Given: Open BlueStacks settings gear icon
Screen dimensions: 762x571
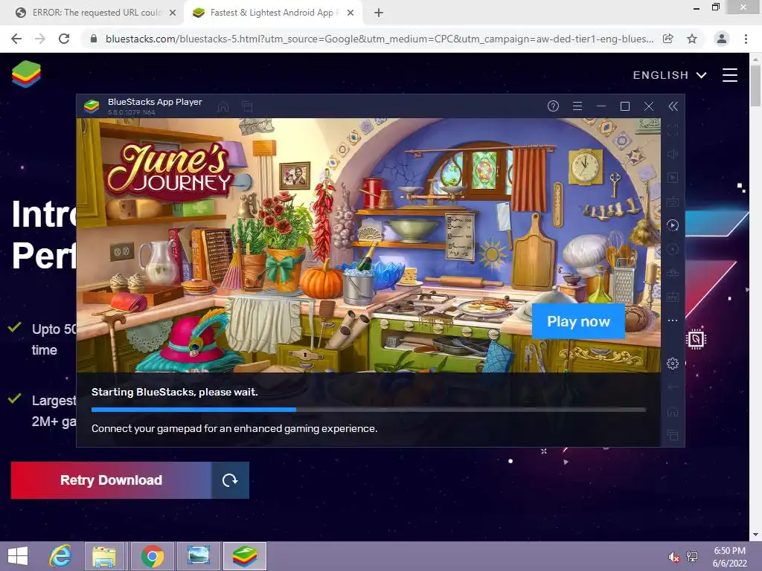Looking at the screenshot, I should tap(673, 363).
